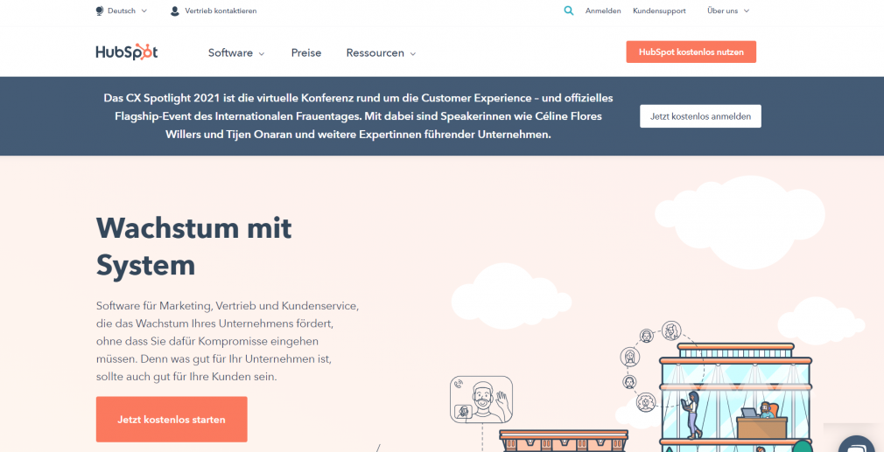Click HubSpot kostenlos nutzen button
The width and height of the screenshot is (884, 452).
point(691,52)
